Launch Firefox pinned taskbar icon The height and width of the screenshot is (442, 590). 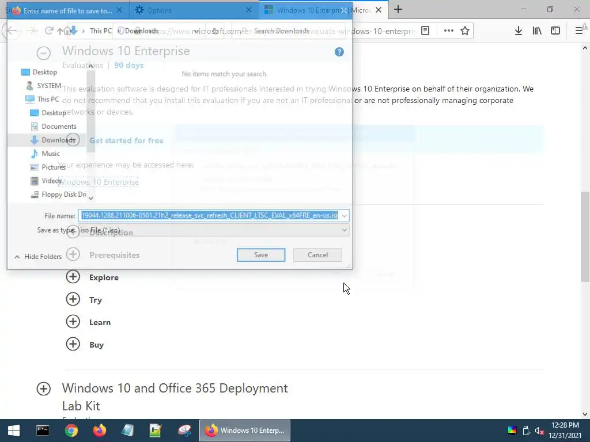(x=99, y=430)
